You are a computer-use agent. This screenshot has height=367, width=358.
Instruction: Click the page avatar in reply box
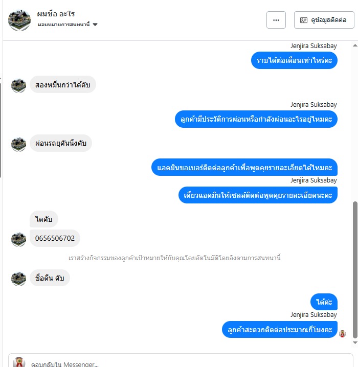point(19,362)
